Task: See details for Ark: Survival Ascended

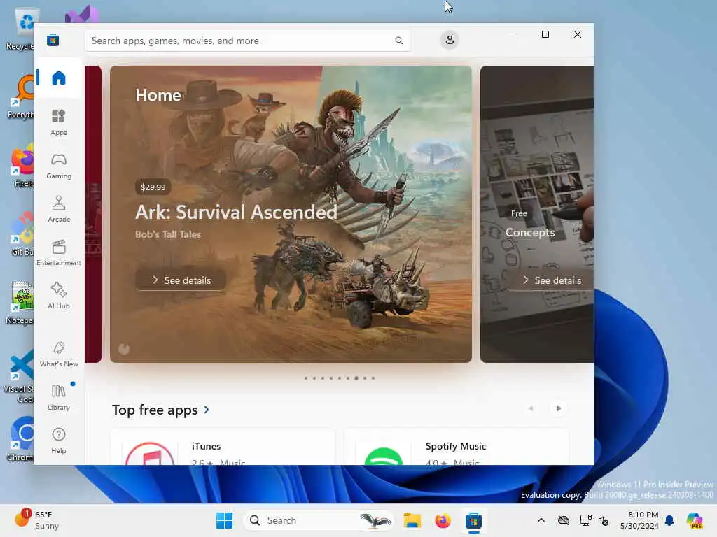Action: click(x=181, y=280)
